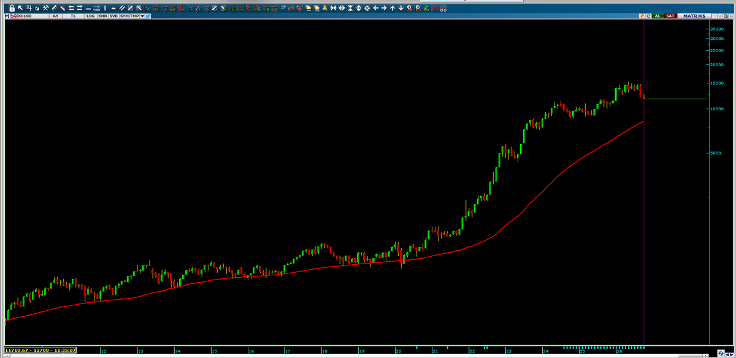Screen dimensions: 736x358
Task: Click the latest candlestick on the chart
Action: (643, 97)
